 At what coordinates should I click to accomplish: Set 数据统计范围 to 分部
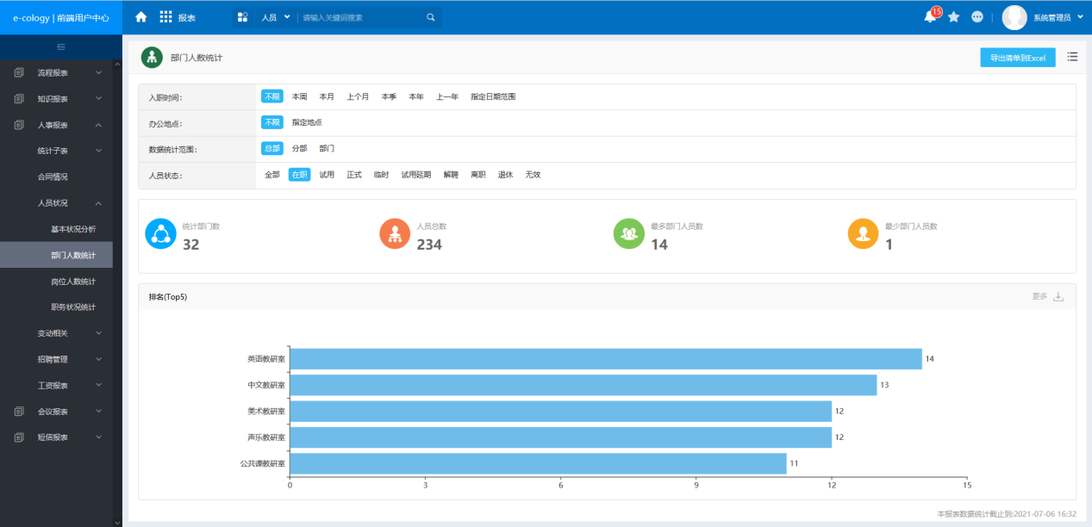[x=299, y=149]
